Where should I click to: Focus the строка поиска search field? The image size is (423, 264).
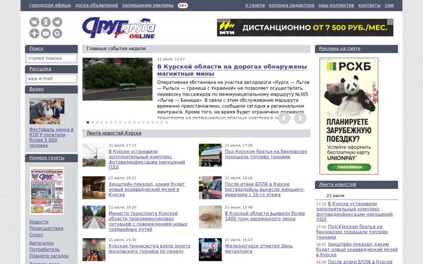(x=51, y=58)
